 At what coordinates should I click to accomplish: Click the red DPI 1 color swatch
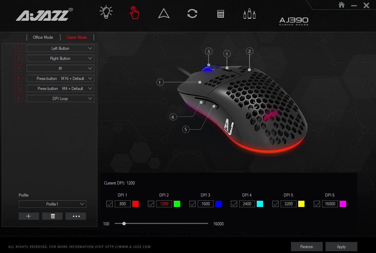coord(135,204)
